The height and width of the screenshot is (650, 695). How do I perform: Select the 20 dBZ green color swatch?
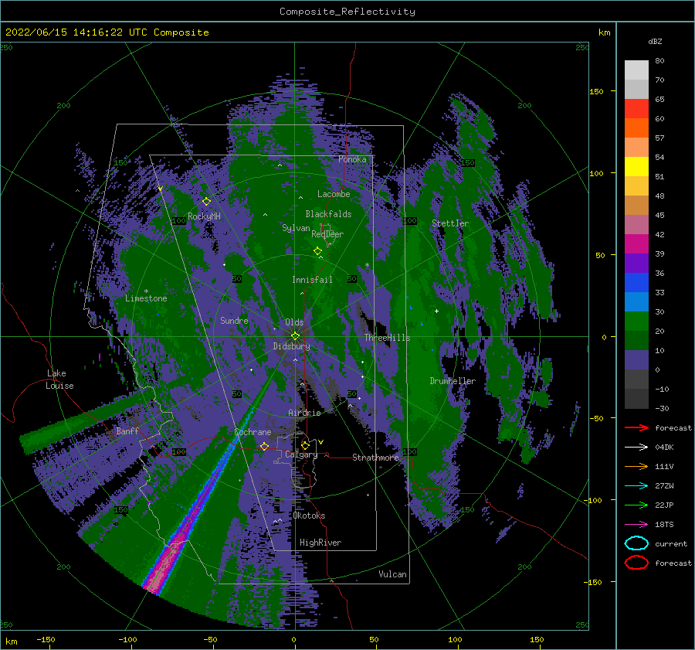(x=636, y=340)
